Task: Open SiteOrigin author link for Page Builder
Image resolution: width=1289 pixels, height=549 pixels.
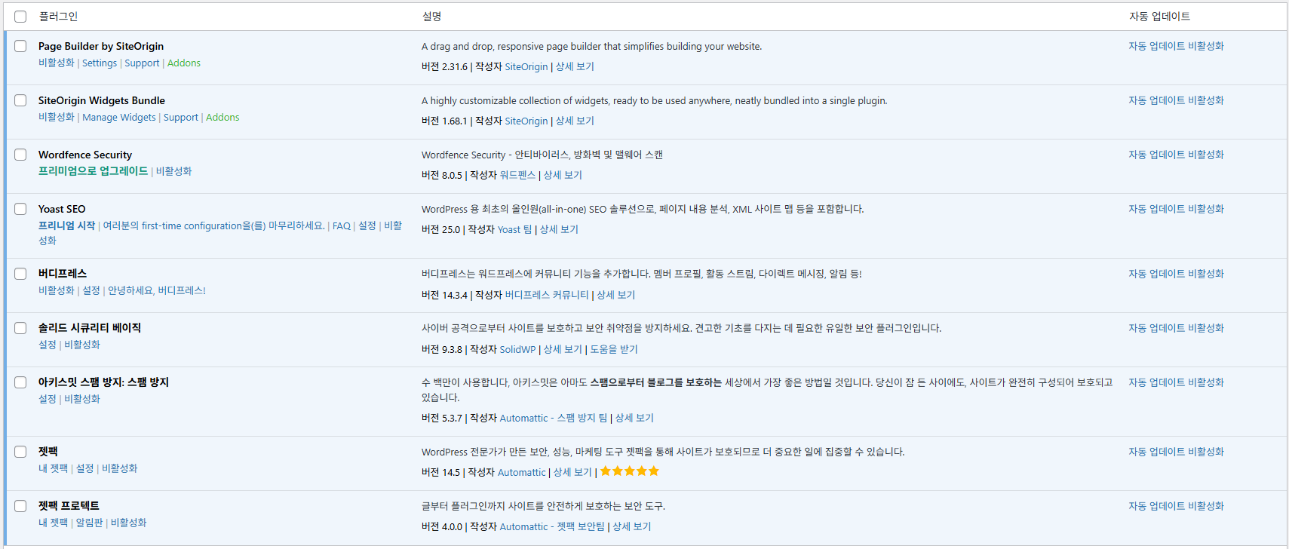Action: [526, 66]
